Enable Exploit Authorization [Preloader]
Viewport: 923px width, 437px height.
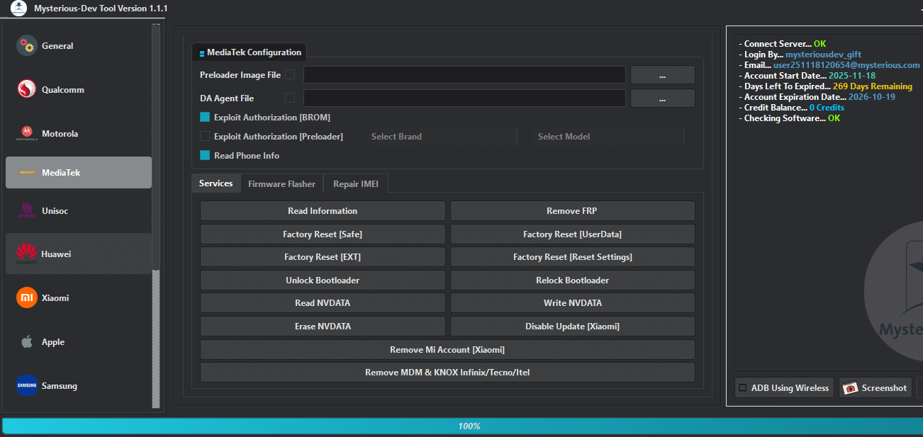[204, 136]
